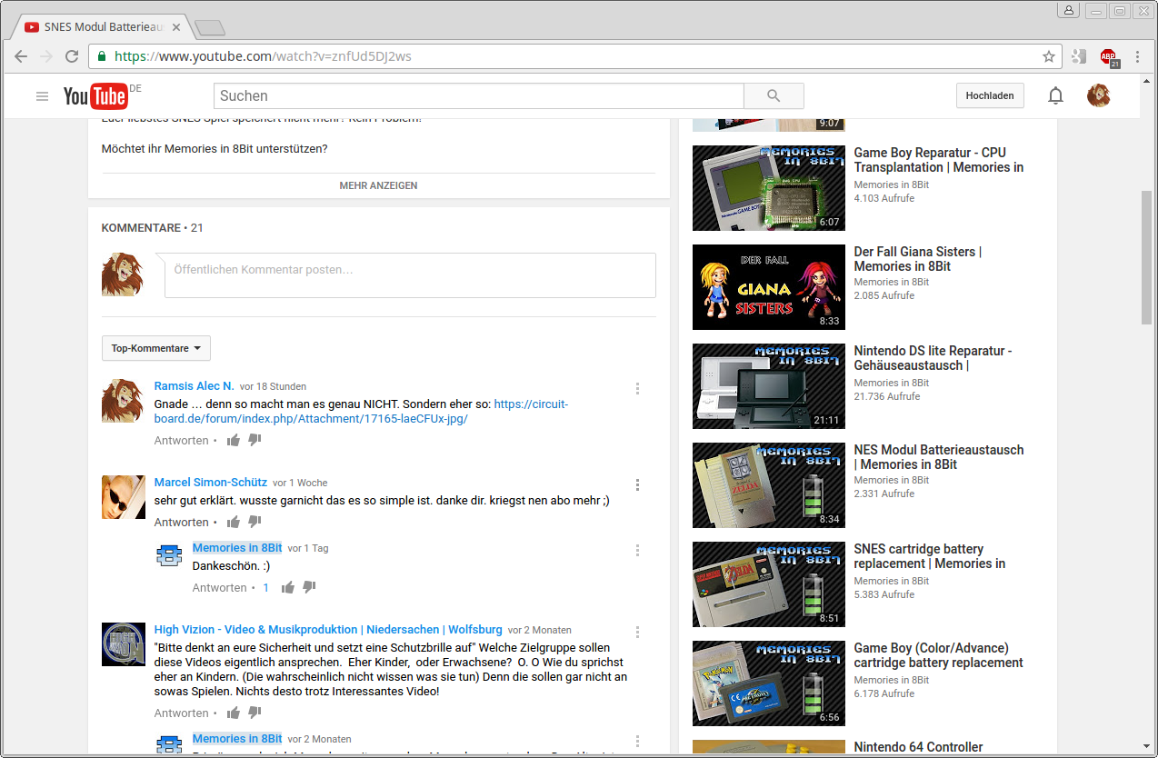This screenshot has height=758, width=1158.
Task: Open 'Der Fall Giana Sisters' video title
Action: point(918,259)
